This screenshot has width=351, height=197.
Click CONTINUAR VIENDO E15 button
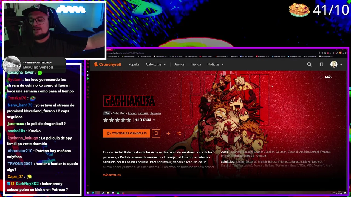(126, 134)
